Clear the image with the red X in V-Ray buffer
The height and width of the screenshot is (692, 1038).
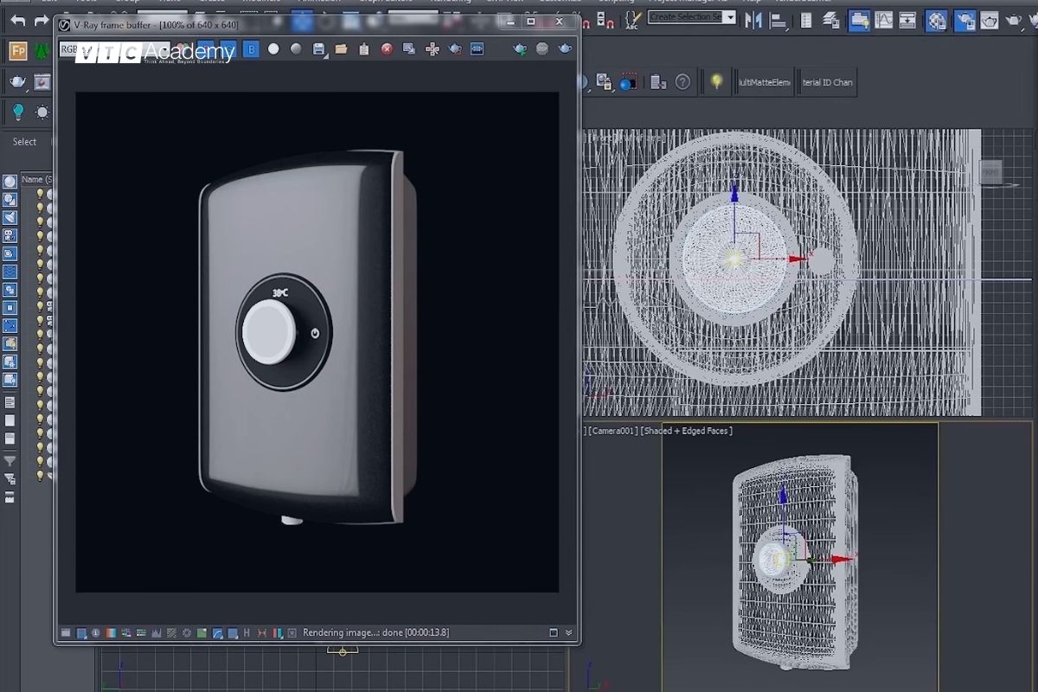(x=385, y=49)
